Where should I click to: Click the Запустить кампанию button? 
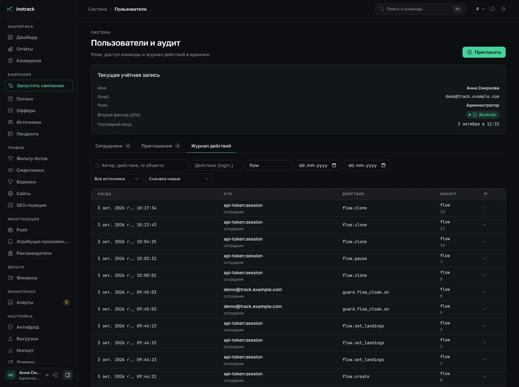[x=39, y=86]
